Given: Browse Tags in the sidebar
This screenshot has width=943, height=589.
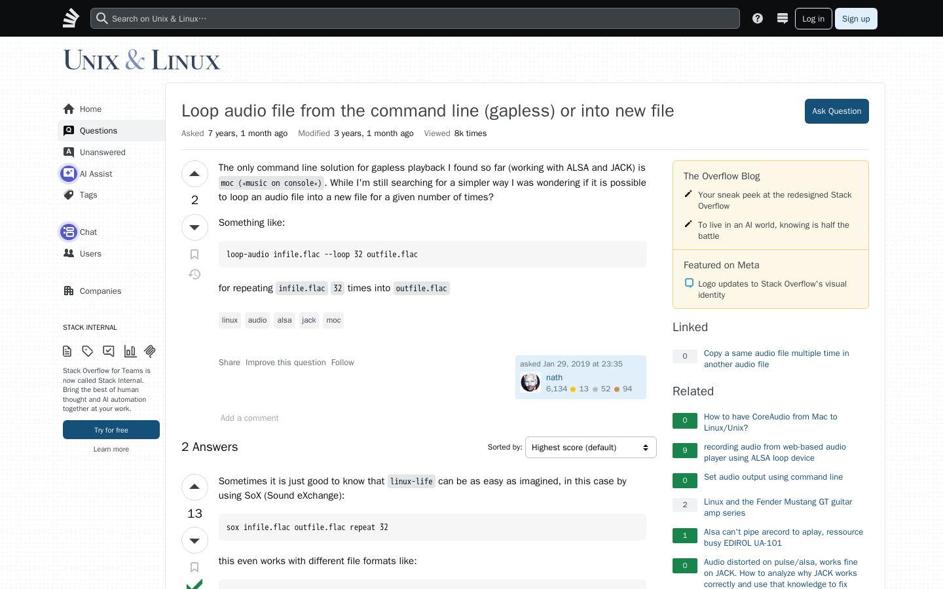Looking at the screenshot, I should [111, 195].
